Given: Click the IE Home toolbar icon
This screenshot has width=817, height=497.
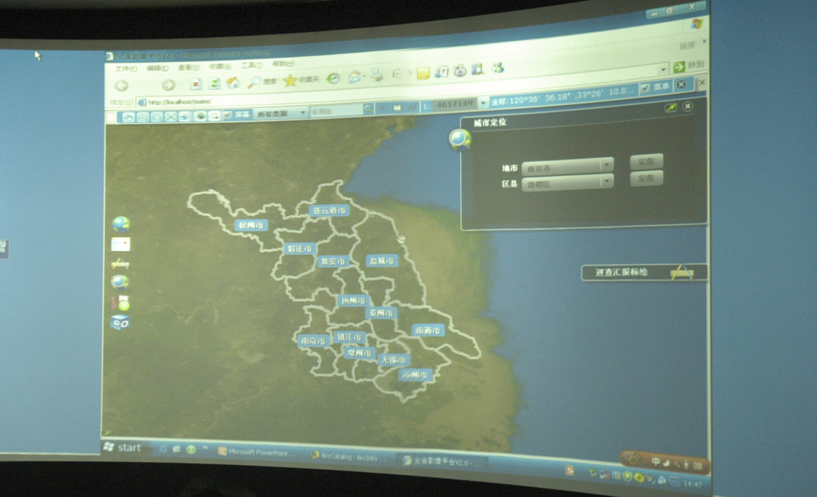Looking at the screenshot, I should point(233,83).
